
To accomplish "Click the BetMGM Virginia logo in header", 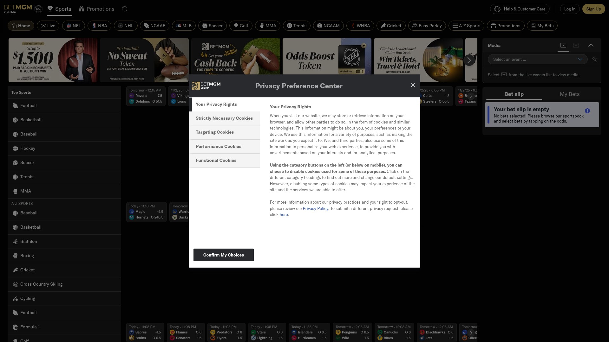I will click(x=18, y=9).
